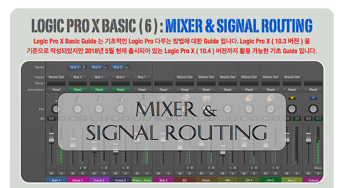Click the Voice 3 microphone icon
This screenshot has width=343, height=188.
[121, 99]
